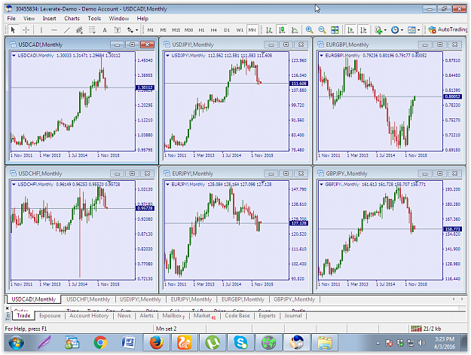The image size is (471, 355).
Task: Click the triangle beside USDCAD!,Monthly chart label
Action: tap(14, 55)
